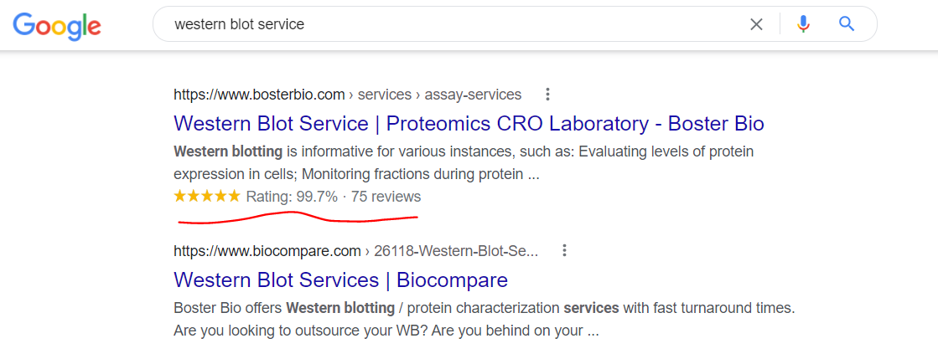Screen dimensions: 938x359
Task: Start voice search with microphone icon
Action: [x=803, y=24]
